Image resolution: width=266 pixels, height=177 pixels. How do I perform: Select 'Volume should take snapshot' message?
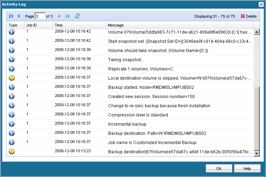pos(158,51)
